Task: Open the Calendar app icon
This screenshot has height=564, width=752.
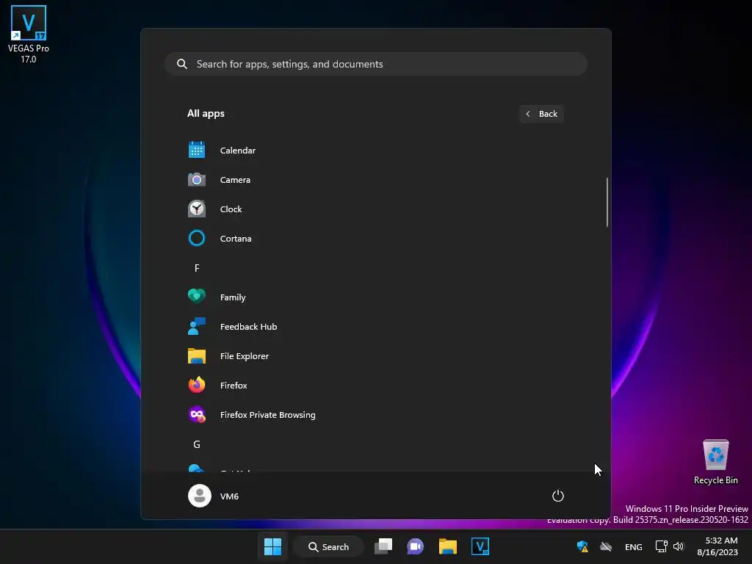Action: pyautogui.click(x=197, y=150)
